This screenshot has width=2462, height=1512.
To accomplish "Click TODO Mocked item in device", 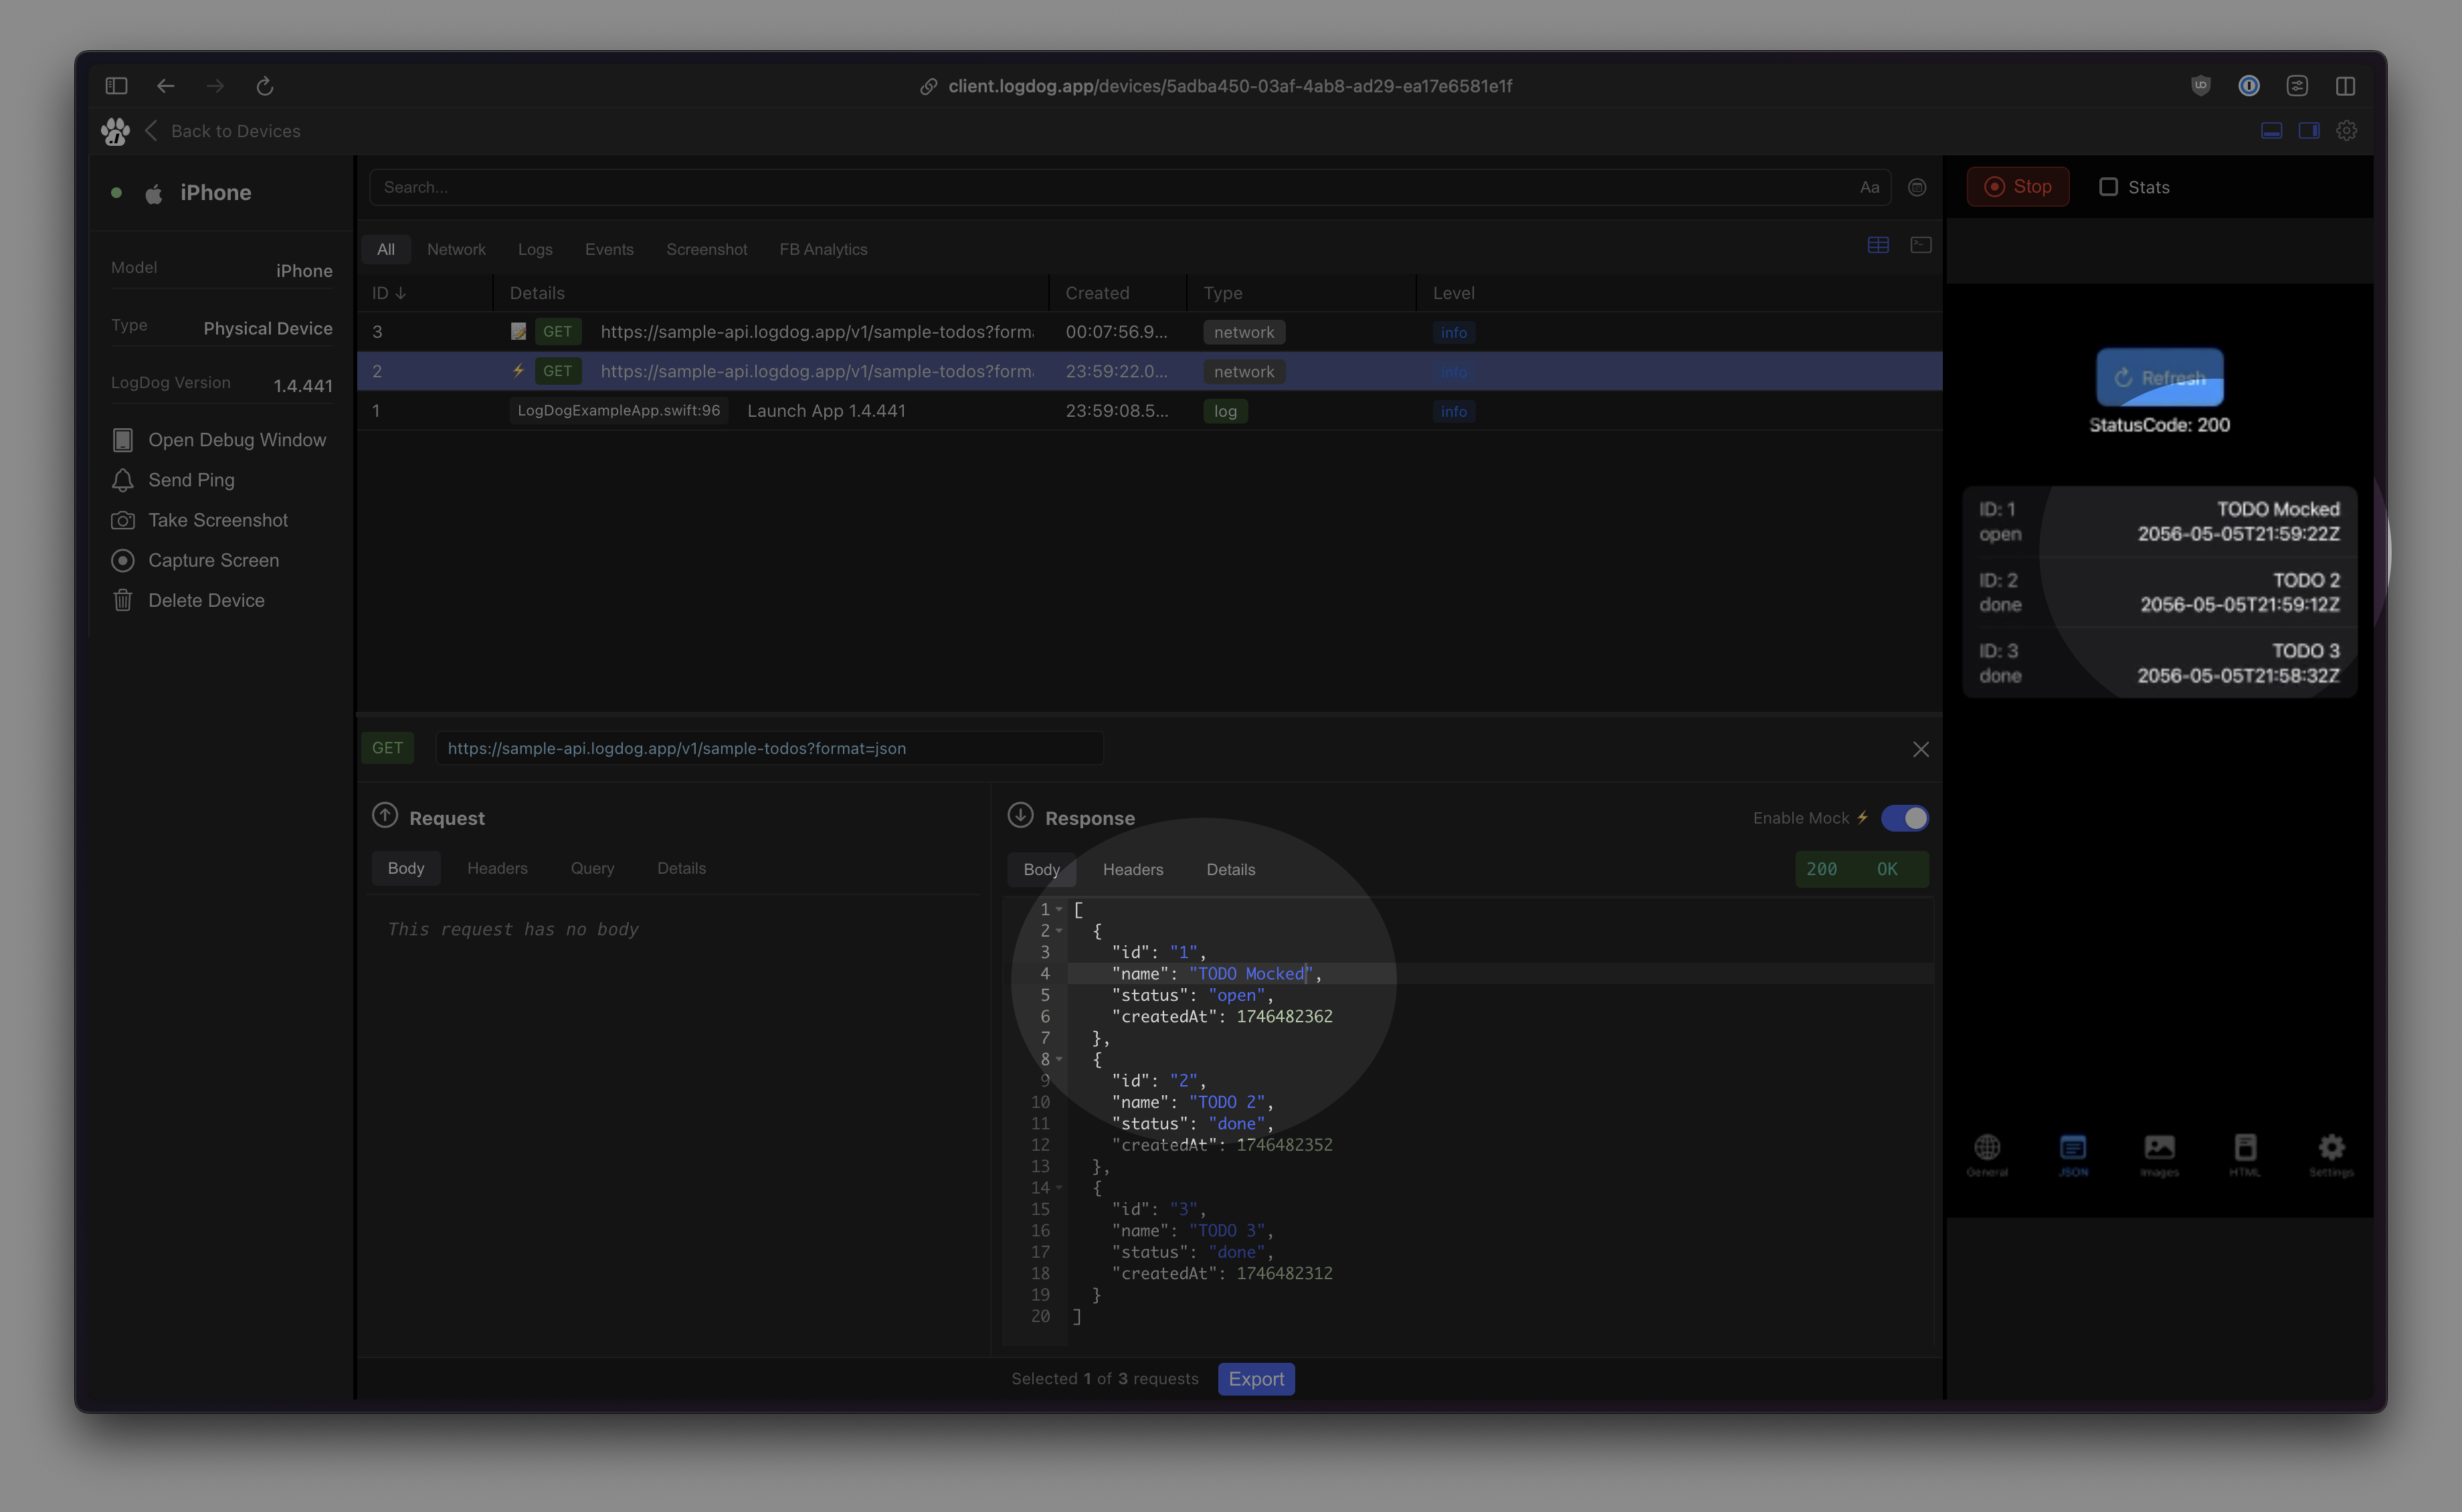I will [x=2160, y=521].
